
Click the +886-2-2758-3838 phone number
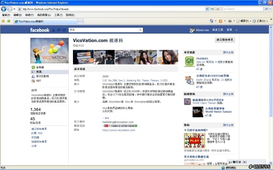click(x=122, y=126)
